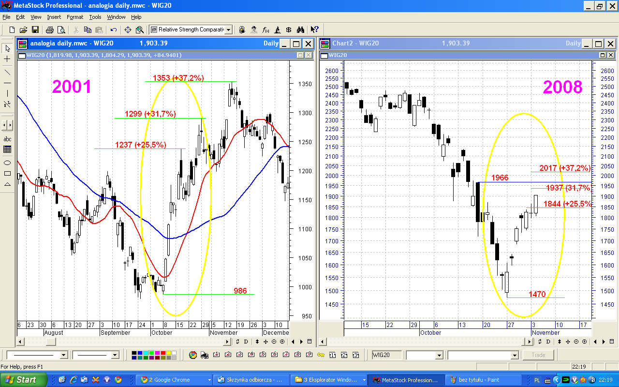Click the left-right scroll arrows tool
Image resolution: width=619 pixels, height=387 pixels.
[7, 126]
